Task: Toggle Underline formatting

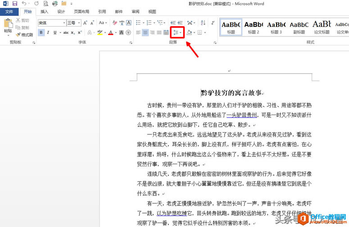Action: [55, 32]
